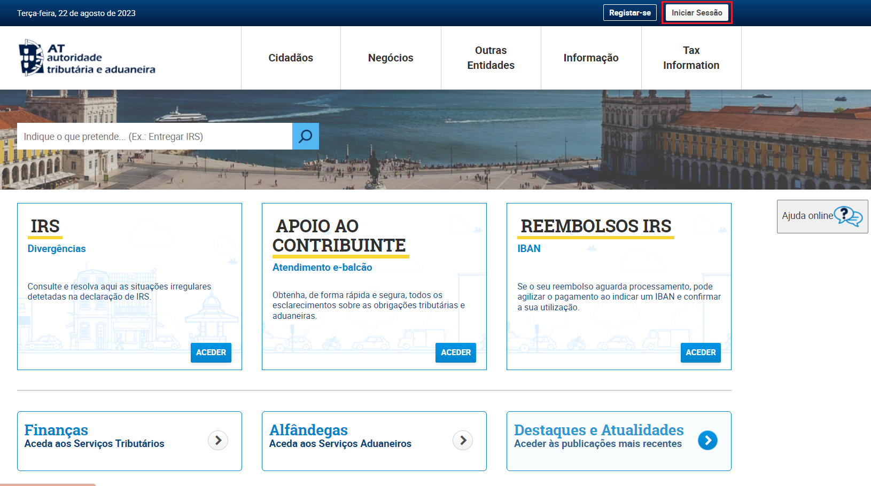Open the IBAN link

click(x=529, y=248)
